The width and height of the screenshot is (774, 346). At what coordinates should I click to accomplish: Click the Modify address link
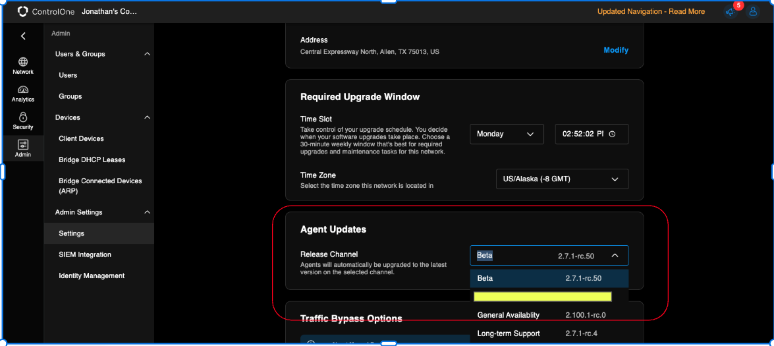coord(616,50)
